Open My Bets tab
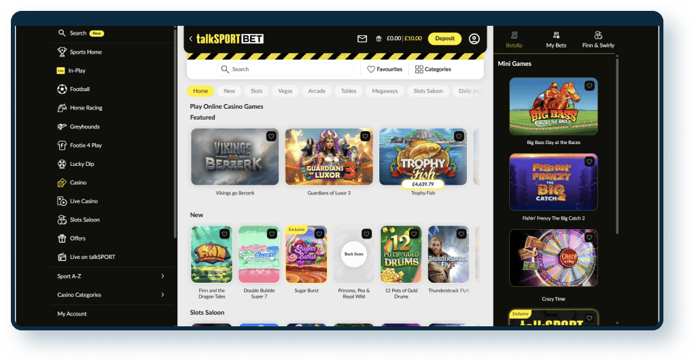 click(556, 39)
